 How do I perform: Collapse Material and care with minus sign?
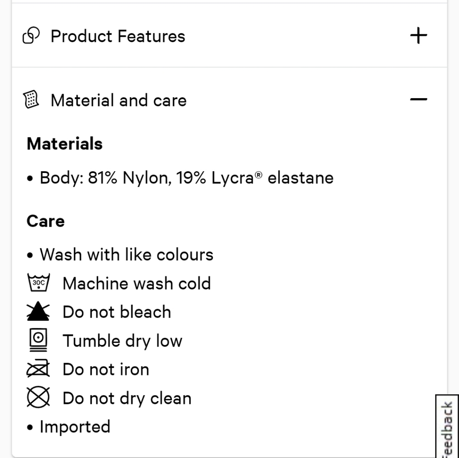(x=419, y=100)
